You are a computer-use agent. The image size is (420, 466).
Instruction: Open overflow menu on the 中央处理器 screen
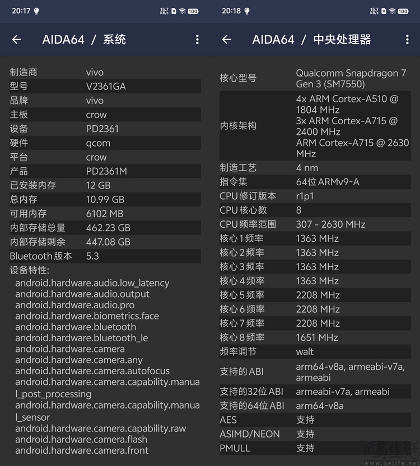pos(407,39)
